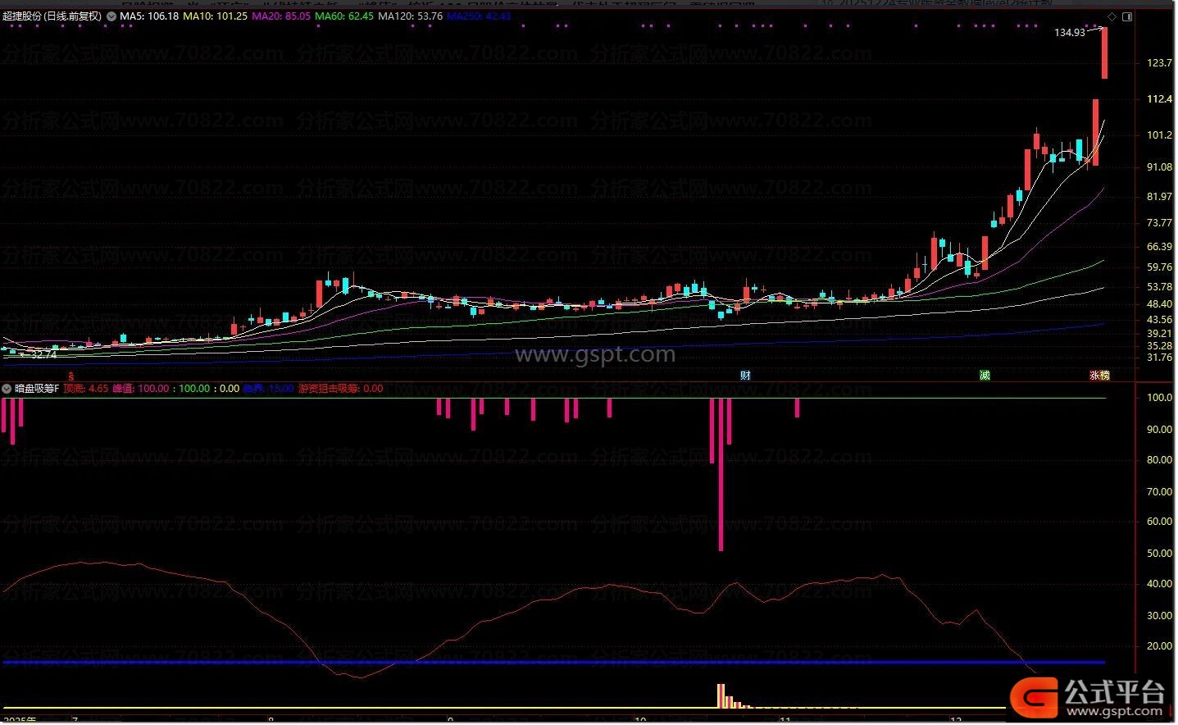Click the magenta MA20 label

(281, 16)
